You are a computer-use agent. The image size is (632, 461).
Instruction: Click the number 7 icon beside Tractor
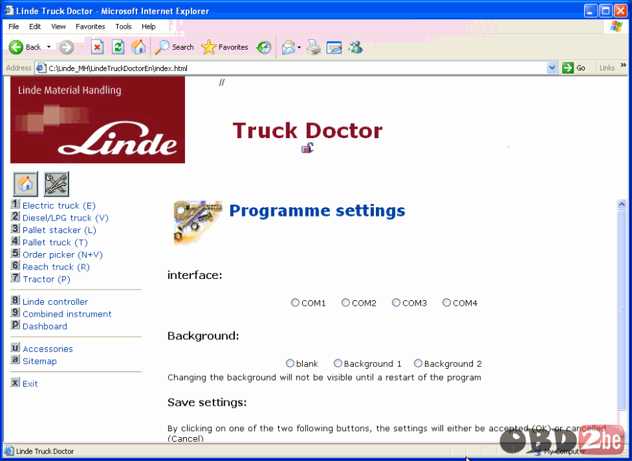click(15, 278)
